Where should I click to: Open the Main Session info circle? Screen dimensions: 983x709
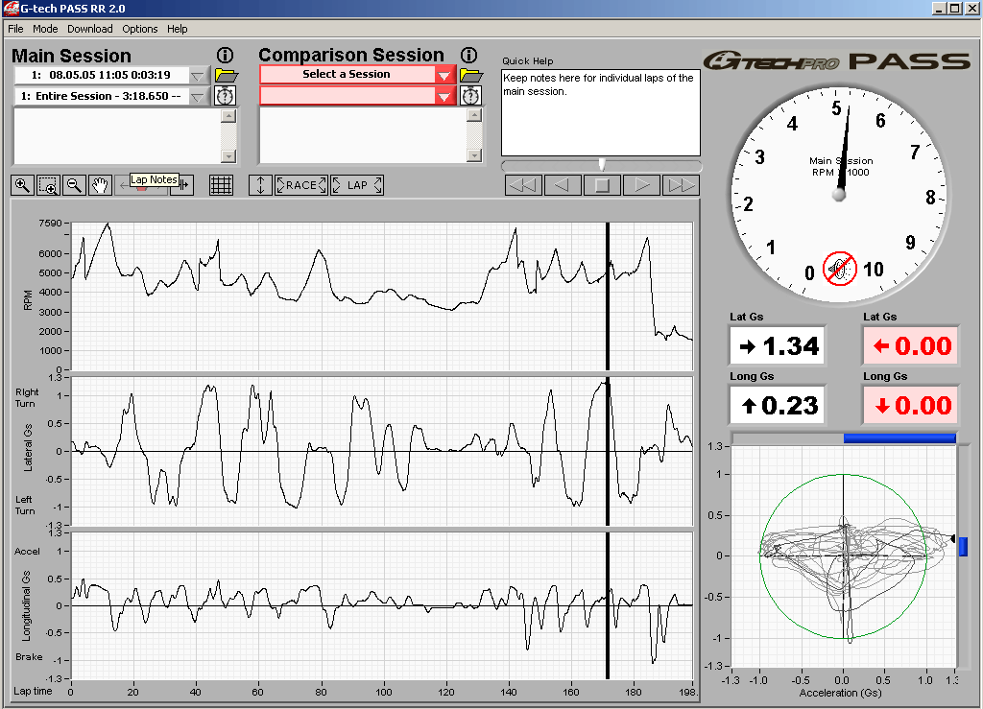pyautogui.click(x=225, y=55)
